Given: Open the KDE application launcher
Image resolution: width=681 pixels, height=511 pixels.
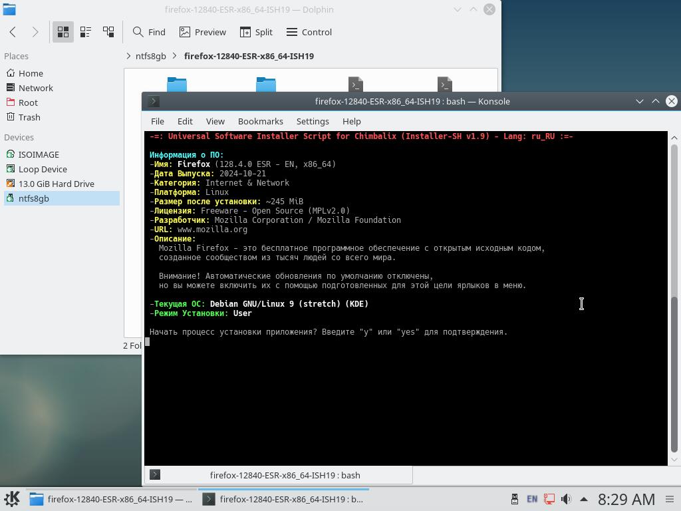Looking at the screenshot, I should click(11, 499).
